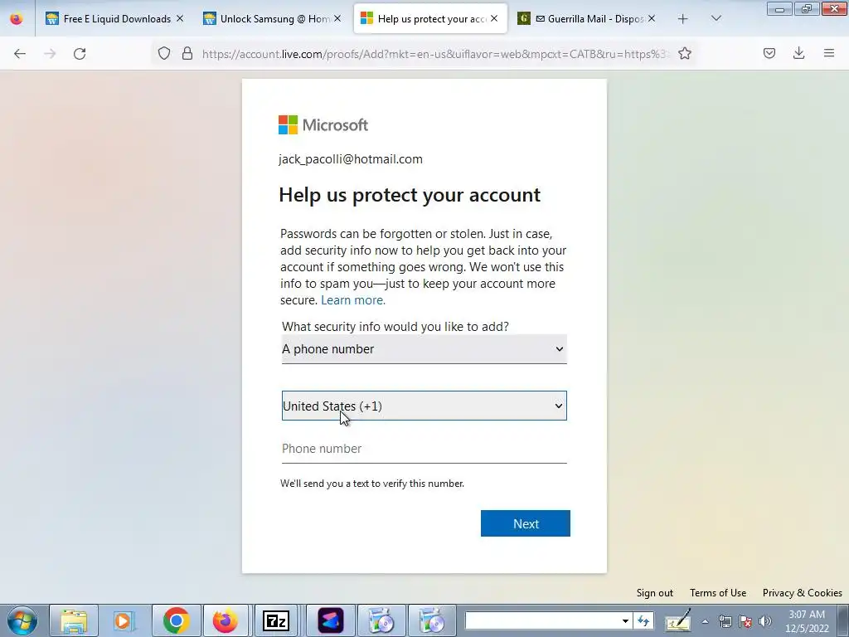Click the network tray icon
849x637 pixels.
tap(725, 621)
